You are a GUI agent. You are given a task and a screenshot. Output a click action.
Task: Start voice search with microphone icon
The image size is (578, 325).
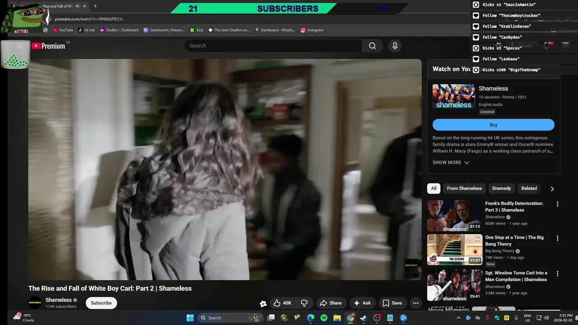coord(395,46)
